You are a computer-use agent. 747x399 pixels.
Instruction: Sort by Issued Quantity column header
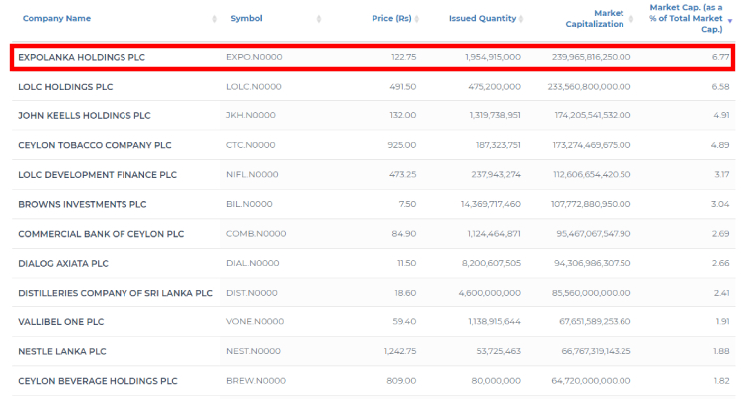click(x=482, y=18)
